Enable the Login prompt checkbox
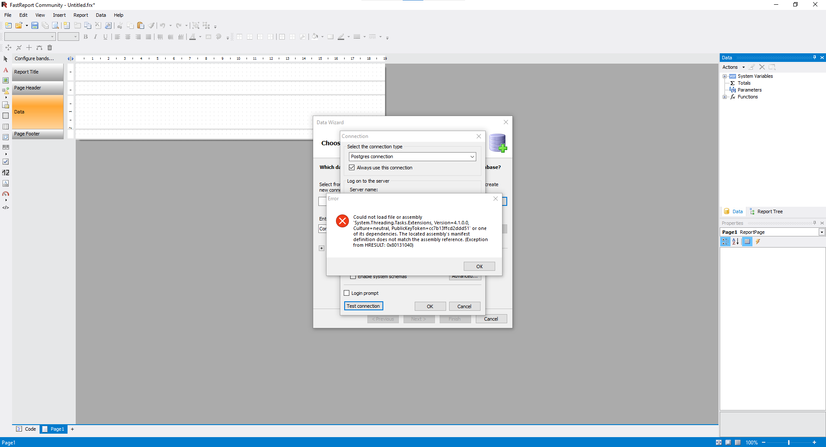826x447 pixels. pos(347,293)
